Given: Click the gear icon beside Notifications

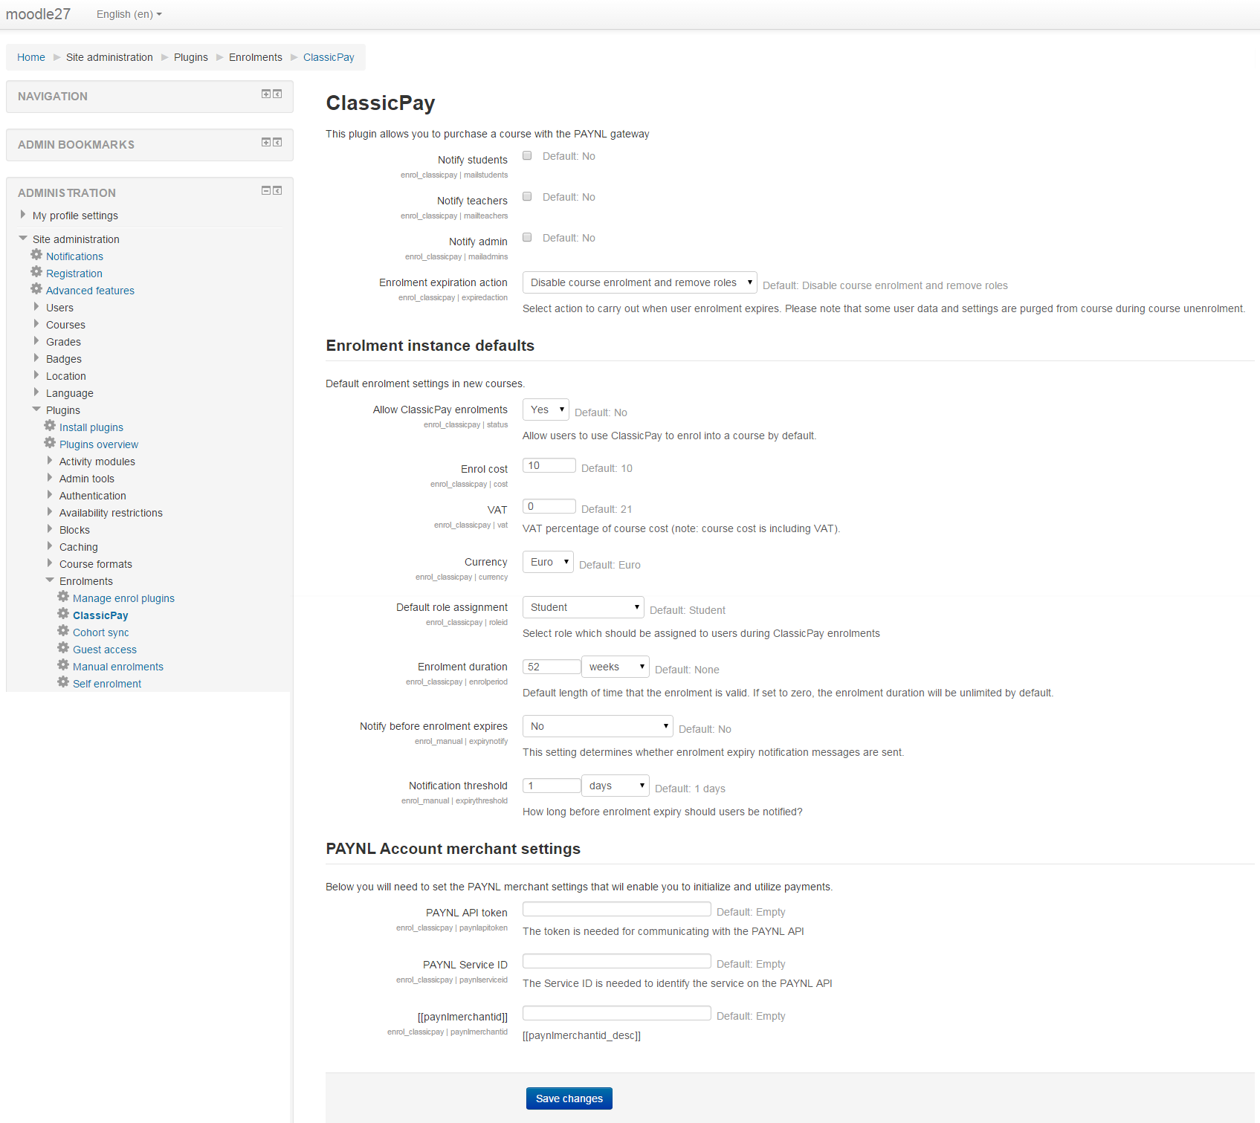Looking at the screenshot, I should click(36, 255).
